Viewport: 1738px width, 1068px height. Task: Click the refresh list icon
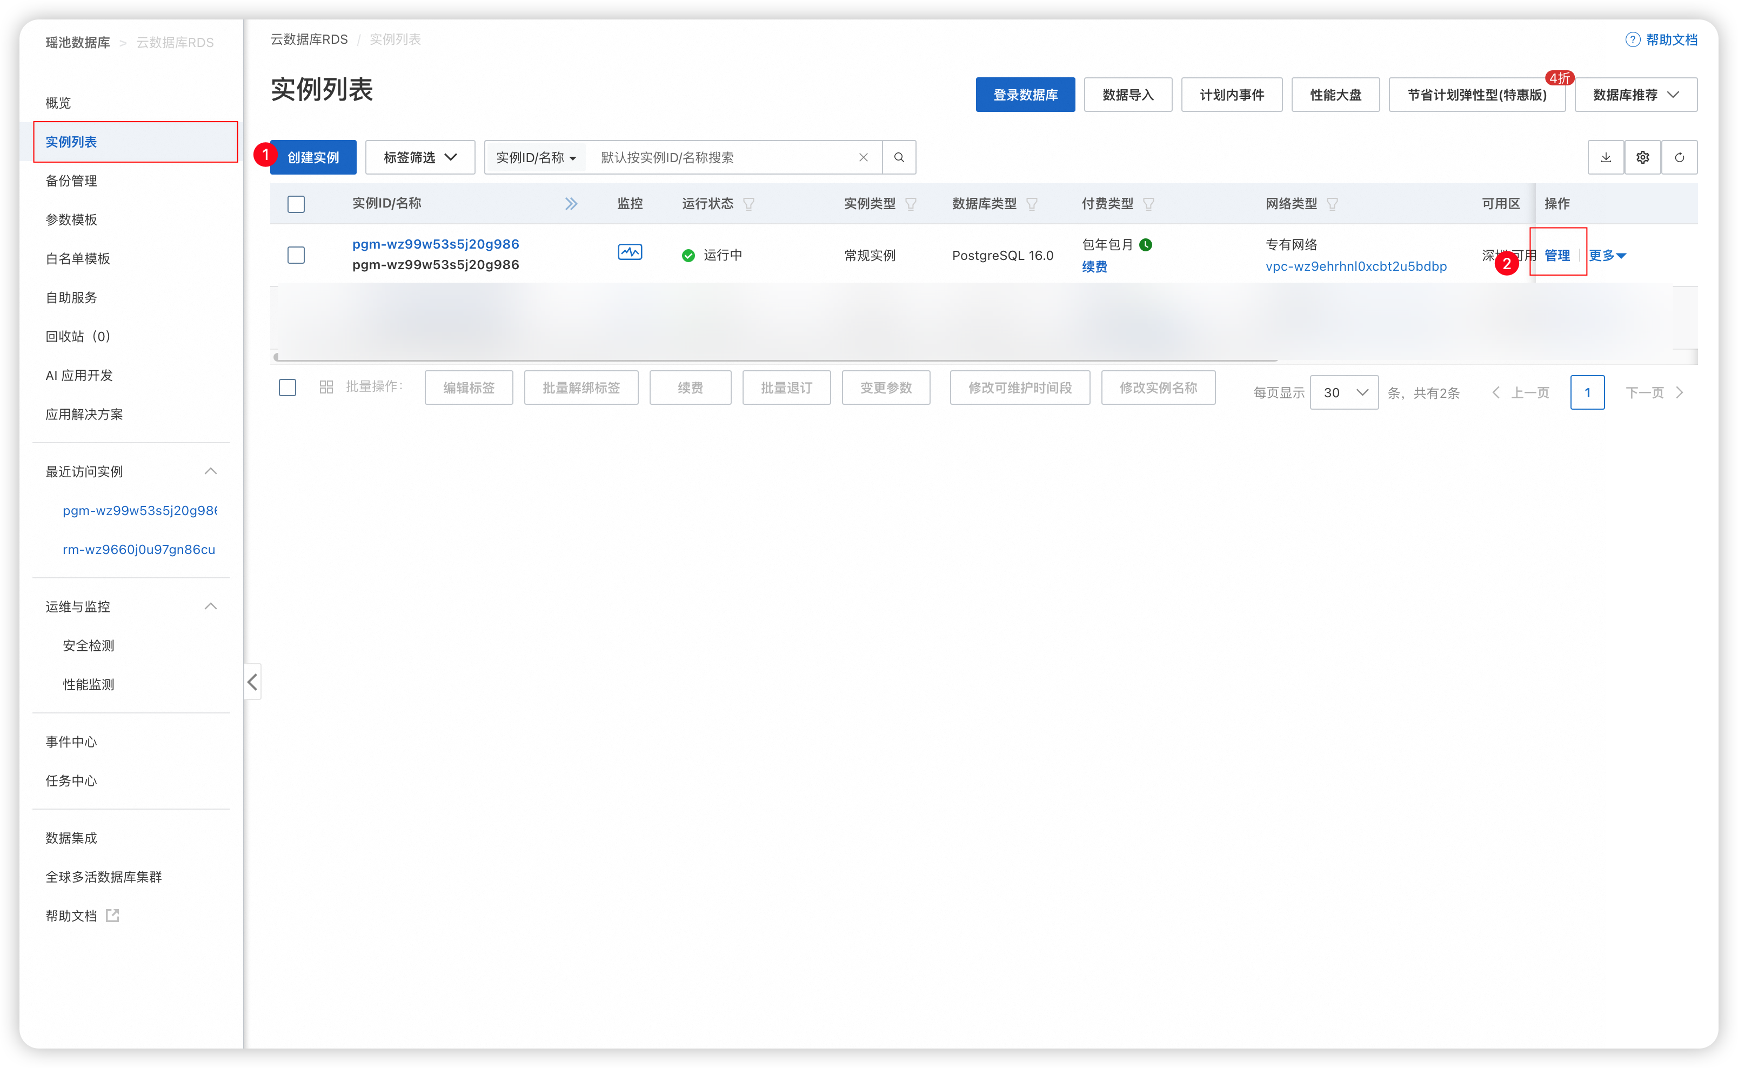coord(1679,157)
